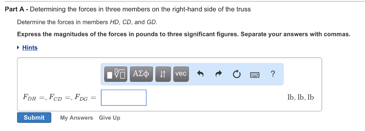Insert a vector with the vec button
The width and height of the screenshot is (365, 131).
(x=181, y=74)
